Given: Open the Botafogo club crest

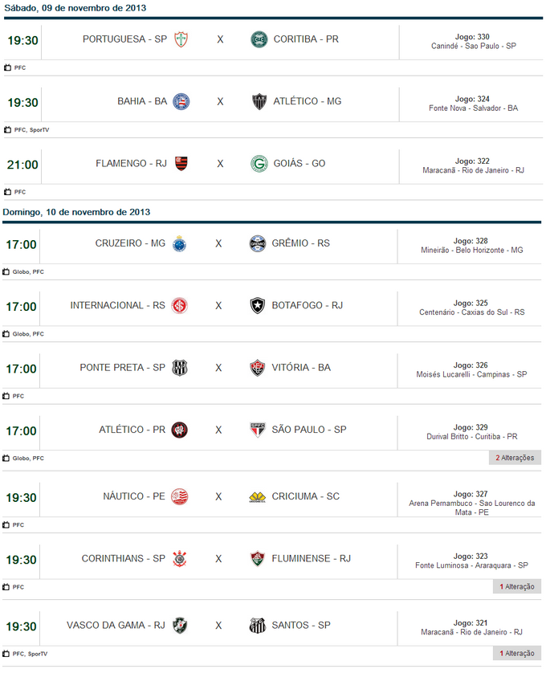Looking at the screenshot, I should [x=258, y=306].
